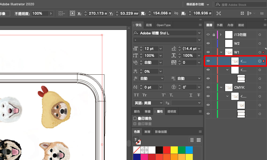Screen dimensions: 267x160
Task: Open the 漸層 gradient tab
Action: tap(147, 132)
